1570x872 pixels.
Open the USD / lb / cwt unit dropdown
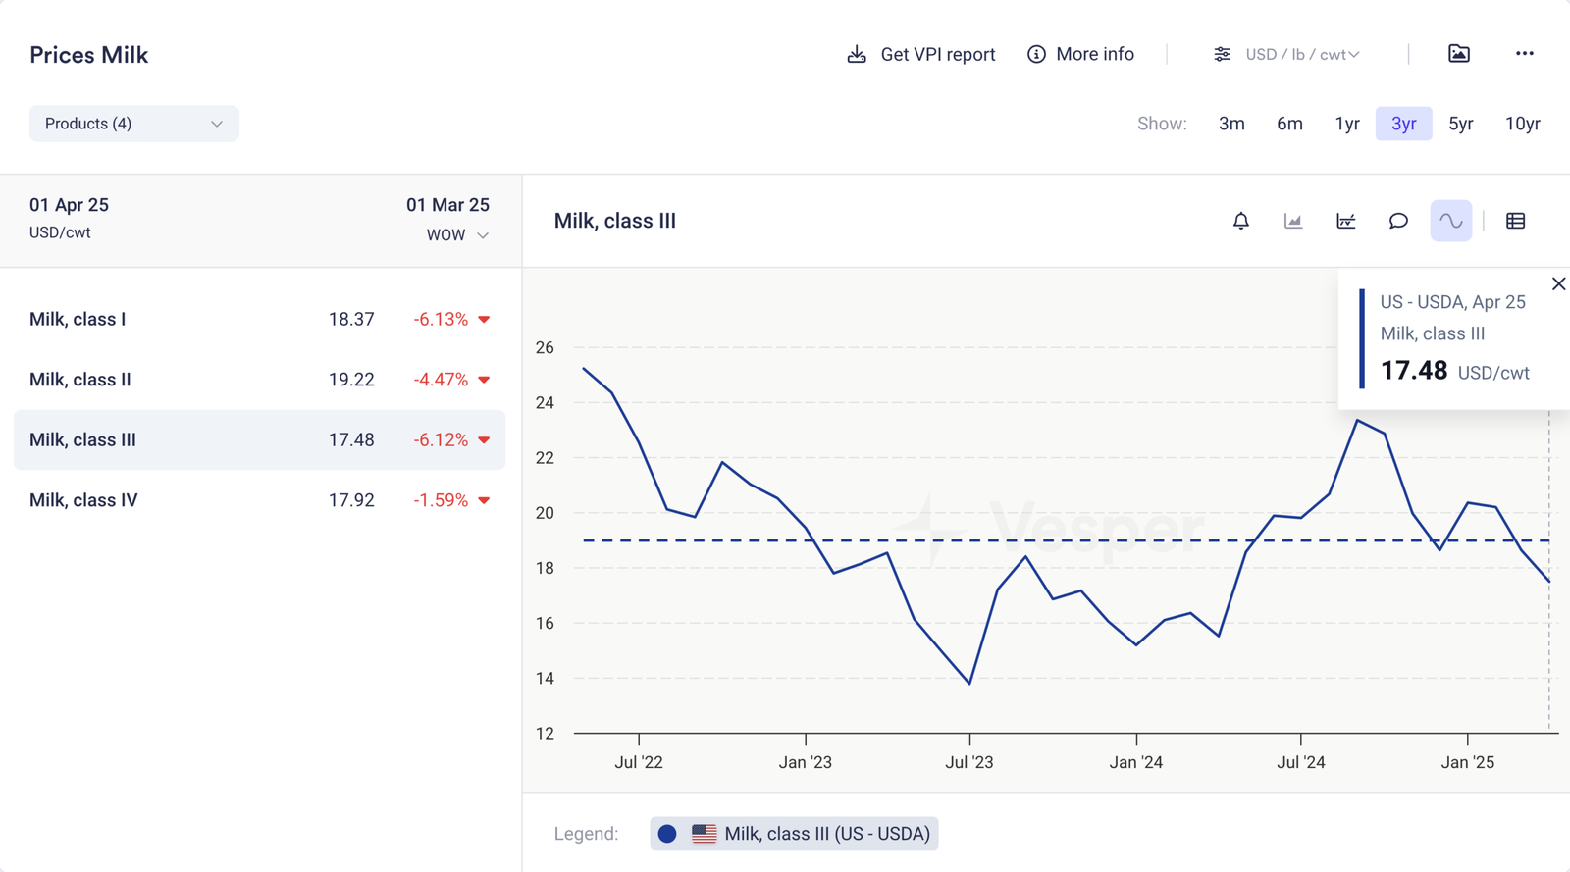coord(1287,54)
